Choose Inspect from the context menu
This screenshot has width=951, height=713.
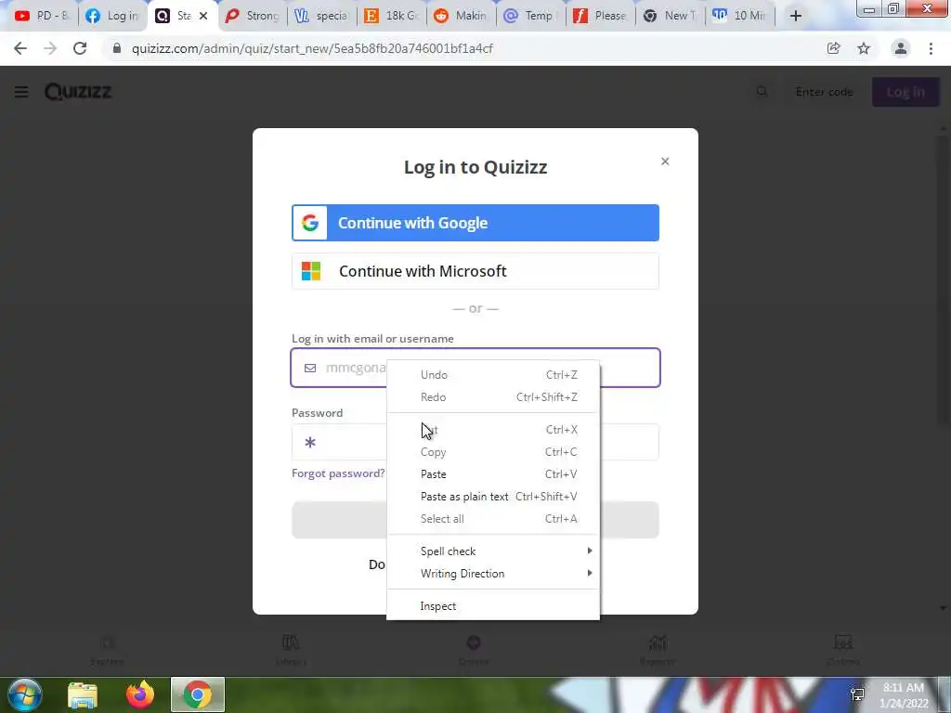pos(493,606)
